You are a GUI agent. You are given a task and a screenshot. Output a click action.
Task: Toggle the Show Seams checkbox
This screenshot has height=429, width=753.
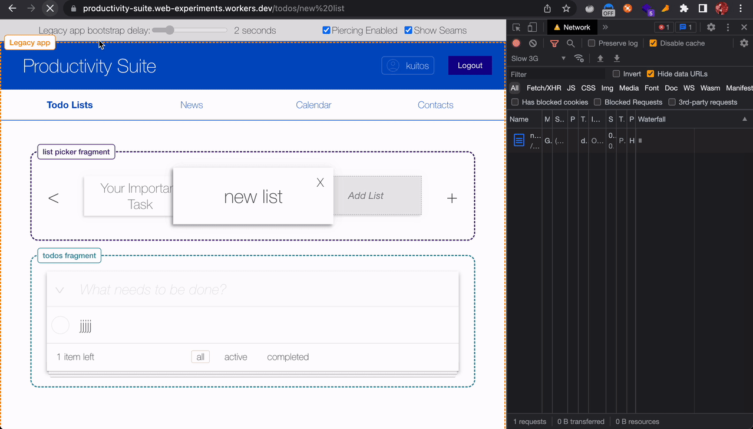408,30
